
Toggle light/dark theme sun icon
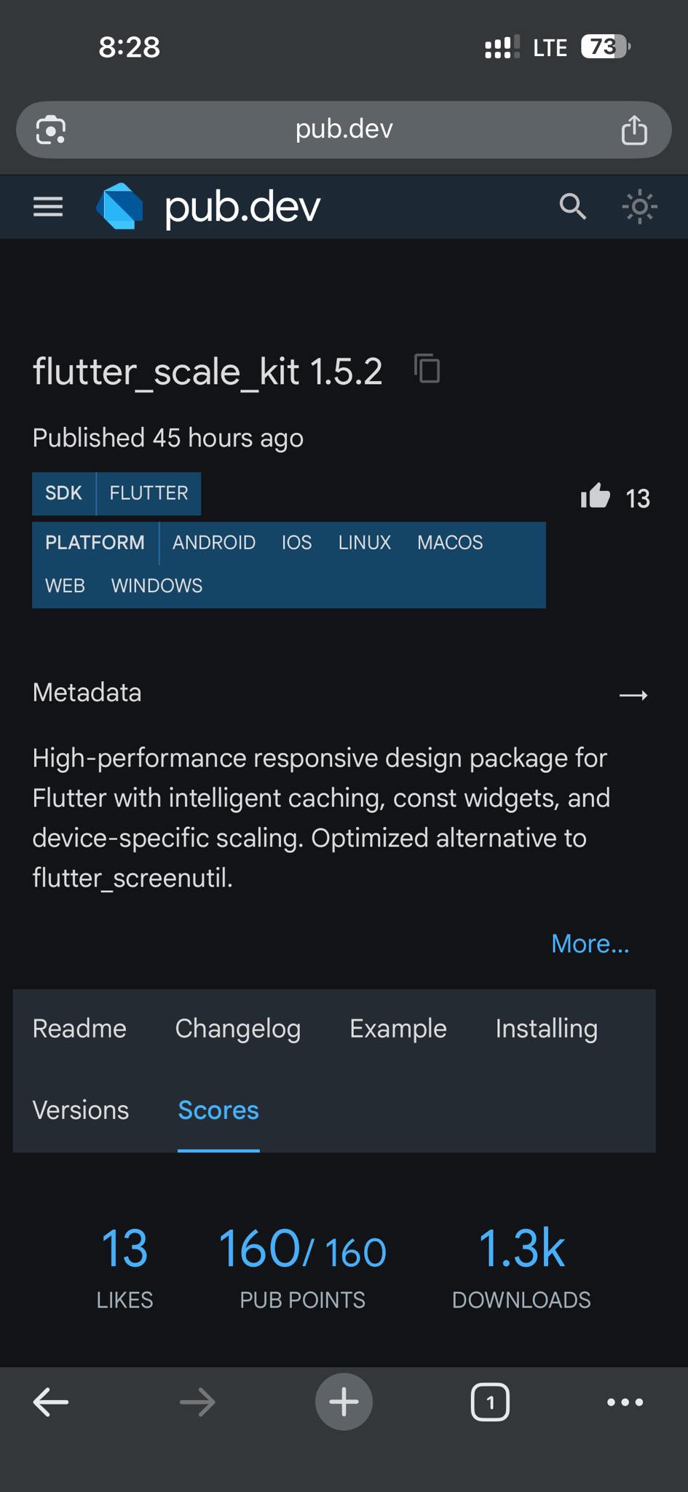[639, 207]
